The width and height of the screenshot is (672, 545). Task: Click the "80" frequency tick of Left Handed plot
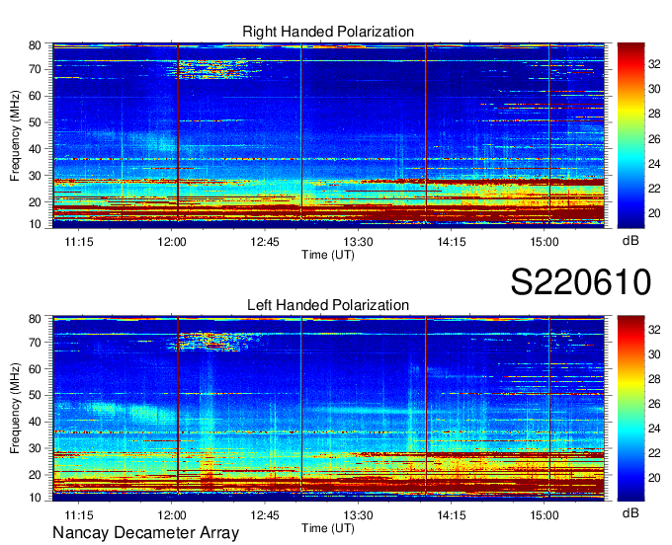tap(35, 319)
